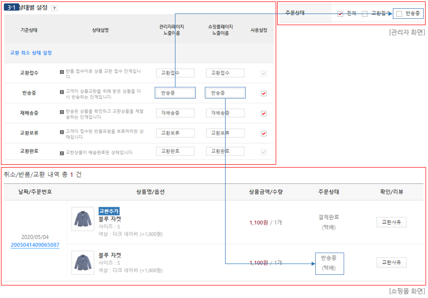Open order number 2005041409065087 link
428x298 pixels.
(35, 245)
